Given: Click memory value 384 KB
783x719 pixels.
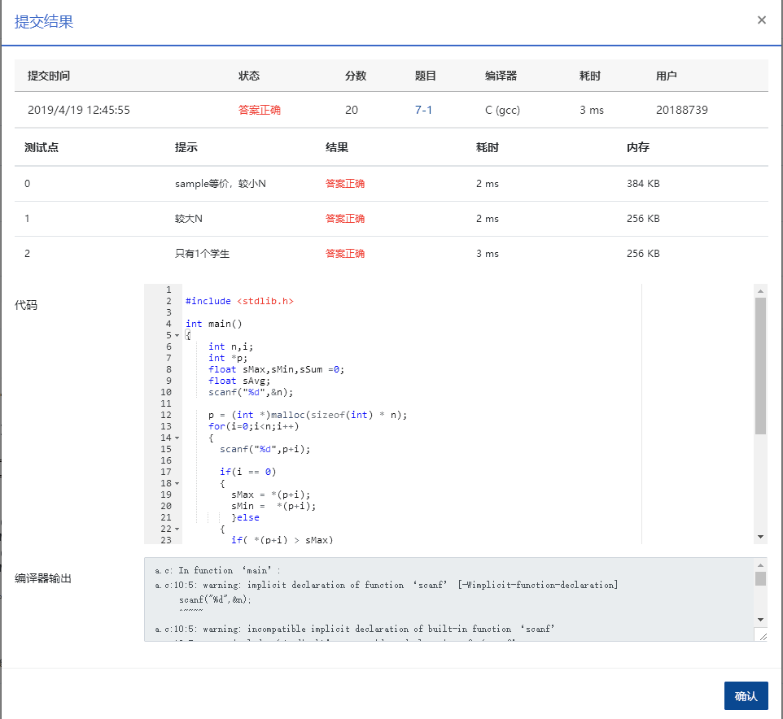Looking at the screenshot, I should 643,184.
